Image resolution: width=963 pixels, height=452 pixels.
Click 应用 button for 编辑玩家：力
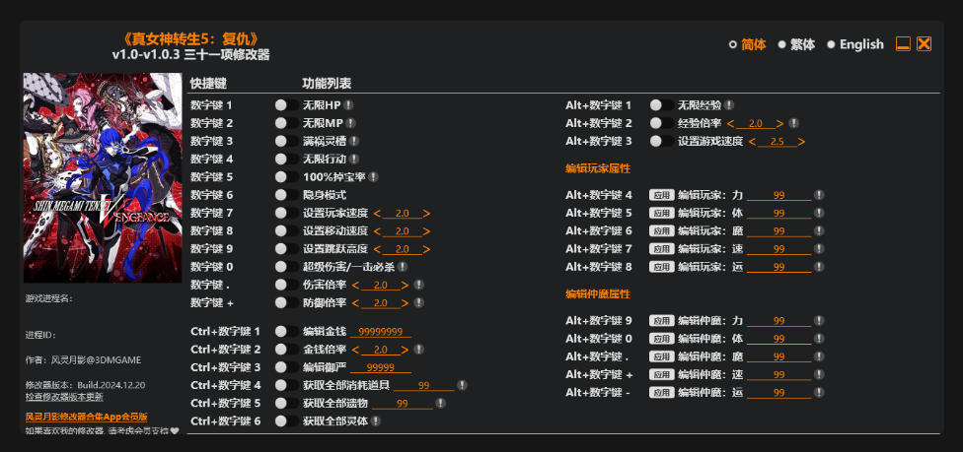click(661, 195)
